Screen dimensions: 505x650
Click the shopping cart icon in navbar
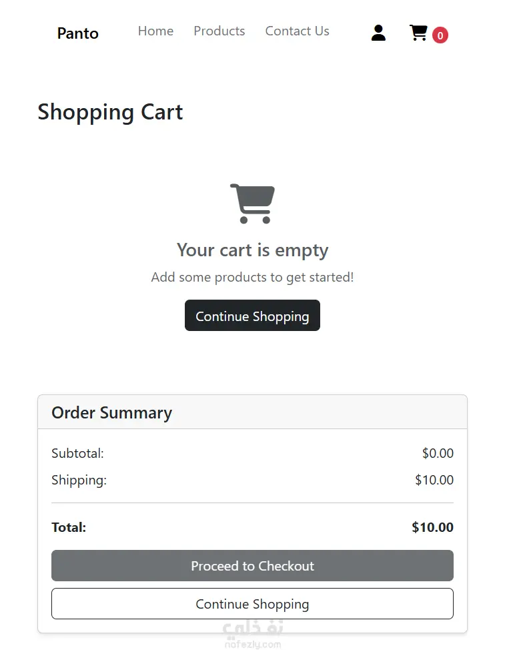tap(418, 33)
